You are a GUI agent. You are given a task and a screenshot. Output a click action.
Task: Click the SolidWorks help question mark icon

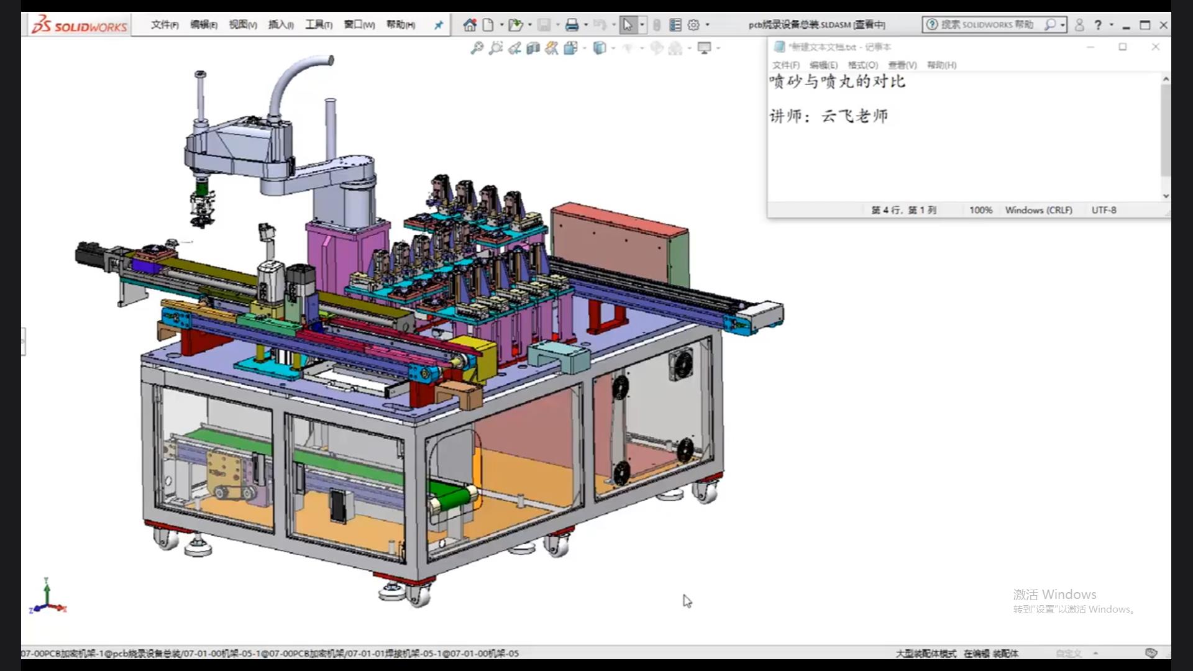(x=1098, y=25)
